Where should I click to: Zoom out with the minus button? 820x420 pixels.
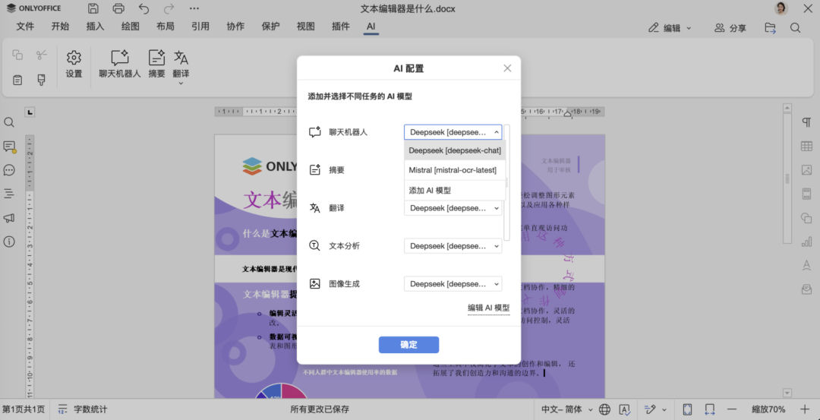click(732, 409)
